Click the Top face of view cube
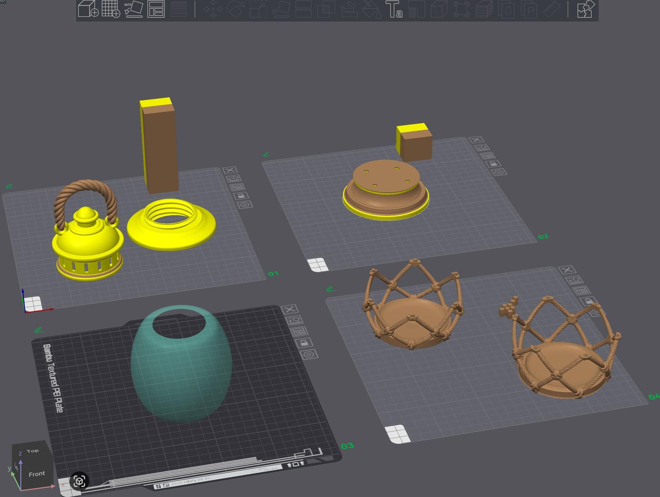660x497 pixels. [32, 451]
